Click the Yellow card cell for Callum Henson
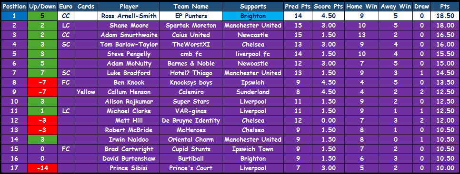 click(x=86, y=92)
